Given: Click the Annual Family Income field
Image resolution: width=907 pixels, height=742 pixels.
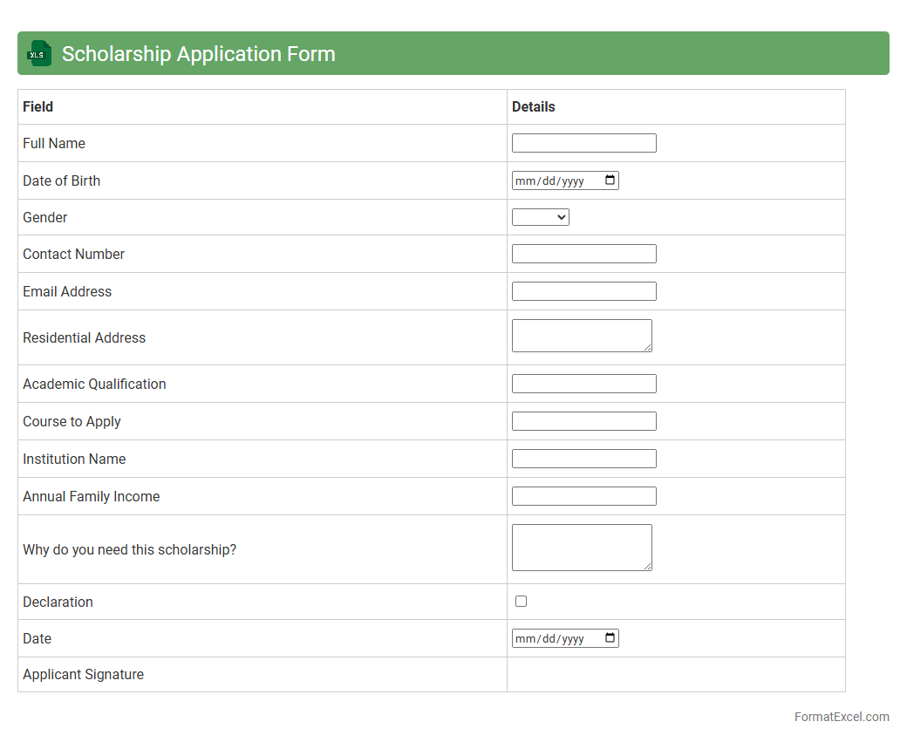Looking at the screenshot, I should click(583, 496).
